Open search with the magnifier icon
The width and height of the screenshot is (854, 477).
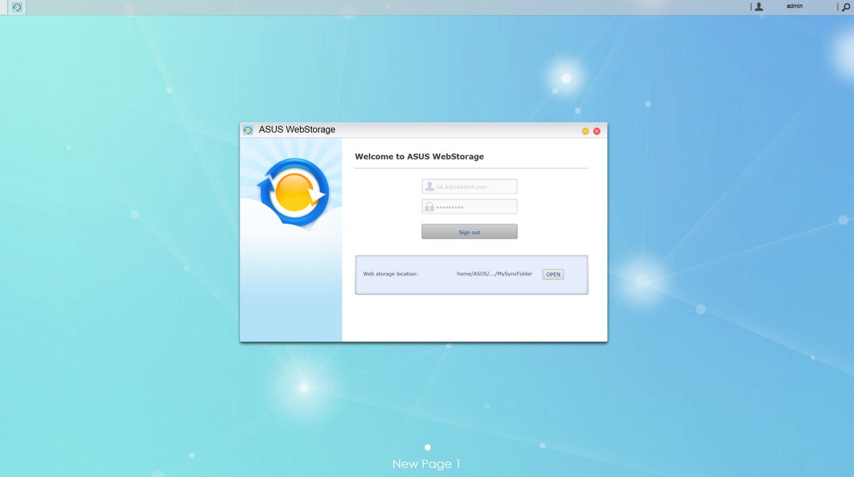tap(846, 7)
